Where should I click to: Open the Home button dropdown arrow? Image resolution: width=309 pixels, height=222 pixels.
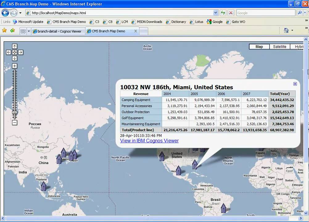tap(292, 30)
